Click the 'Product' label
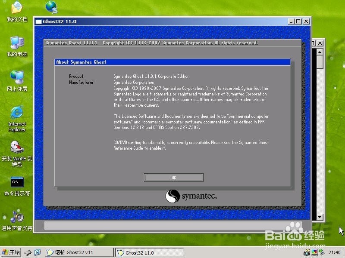345x258 pixels. (x=76, y=77)
